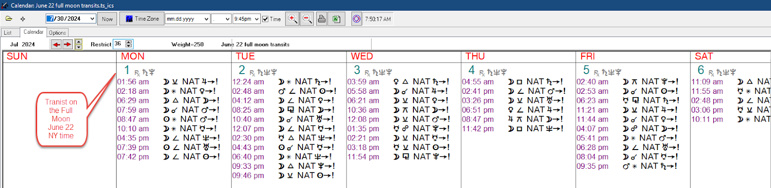Click the Weight=250 label

pos(187,44)
